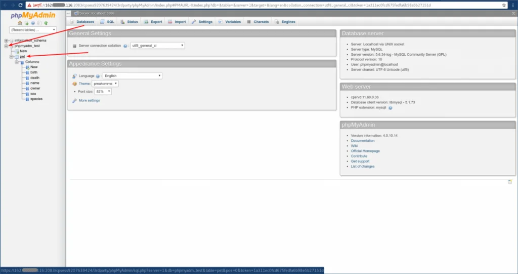Click help icon next to Language

point(98,76)
